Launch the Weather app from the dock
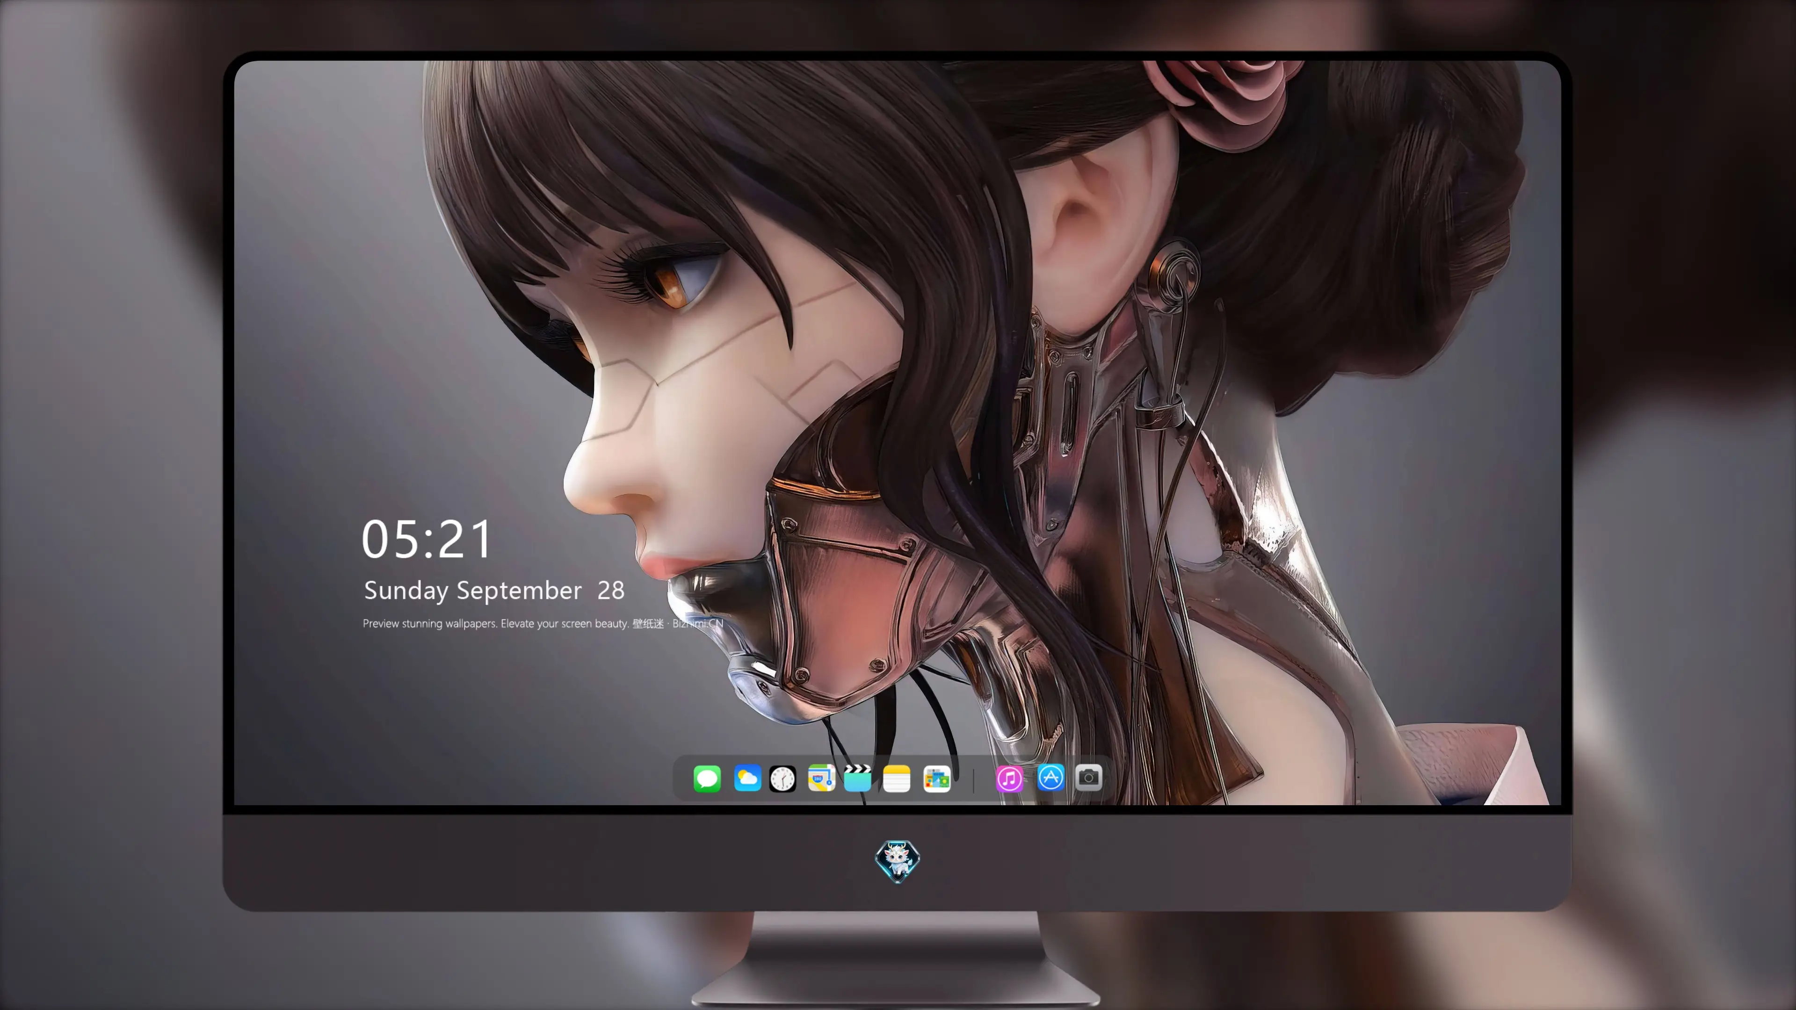This screenshot has height=1010, width=1796. point(747,778)
